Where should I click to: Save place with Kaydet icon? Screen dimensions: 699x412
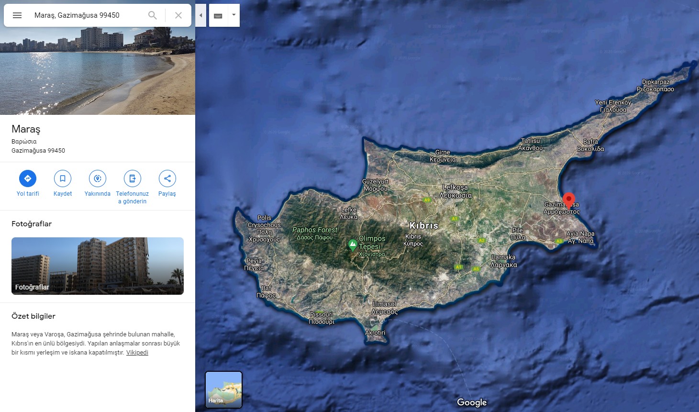(63, 178)
